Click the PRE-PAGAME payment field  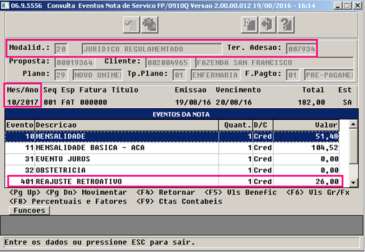[x=329, y=75]
